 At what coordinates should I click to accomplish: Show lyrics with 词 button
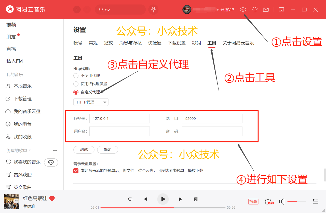click(196, 199)
